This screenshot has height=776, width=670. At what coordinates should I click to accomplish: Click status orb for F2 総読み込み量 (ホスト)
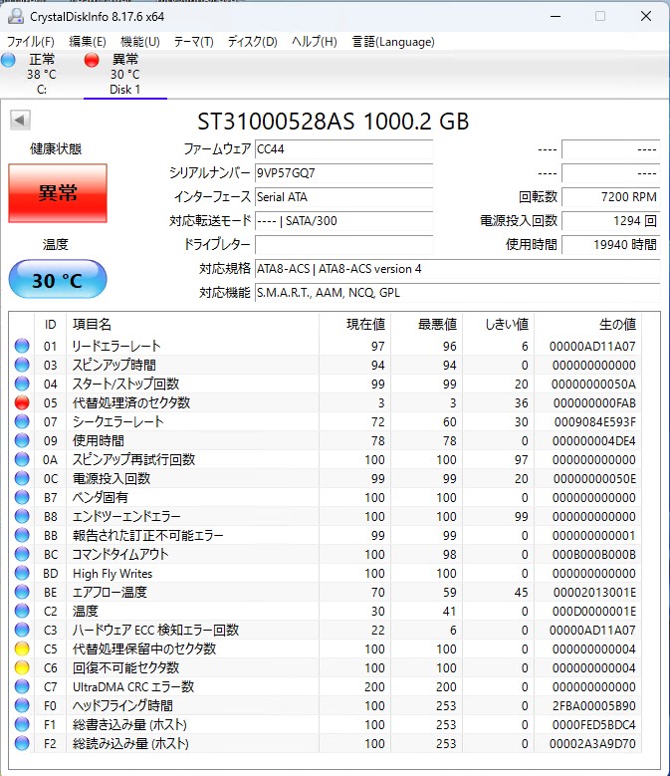pos(22,743)
